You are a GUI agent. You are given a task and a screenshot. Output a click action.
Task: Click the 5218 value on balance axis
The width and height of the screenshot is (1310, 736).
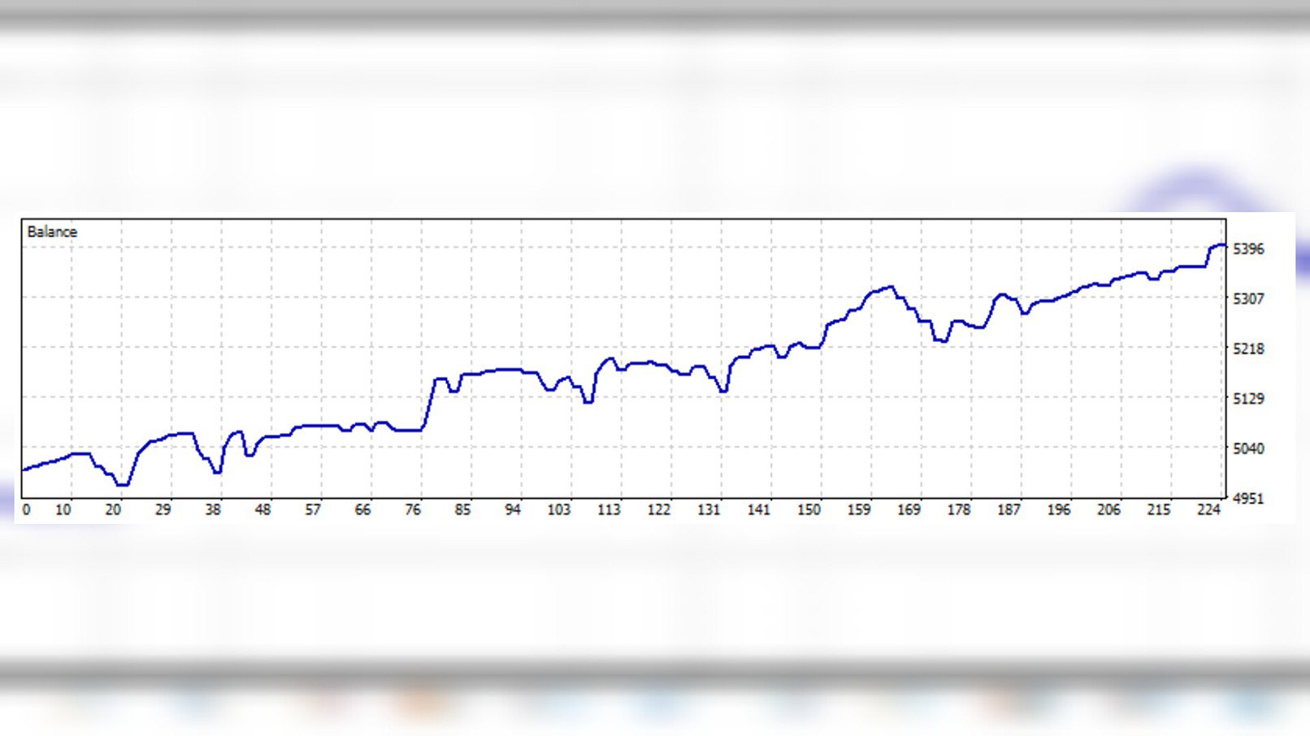1248,349
